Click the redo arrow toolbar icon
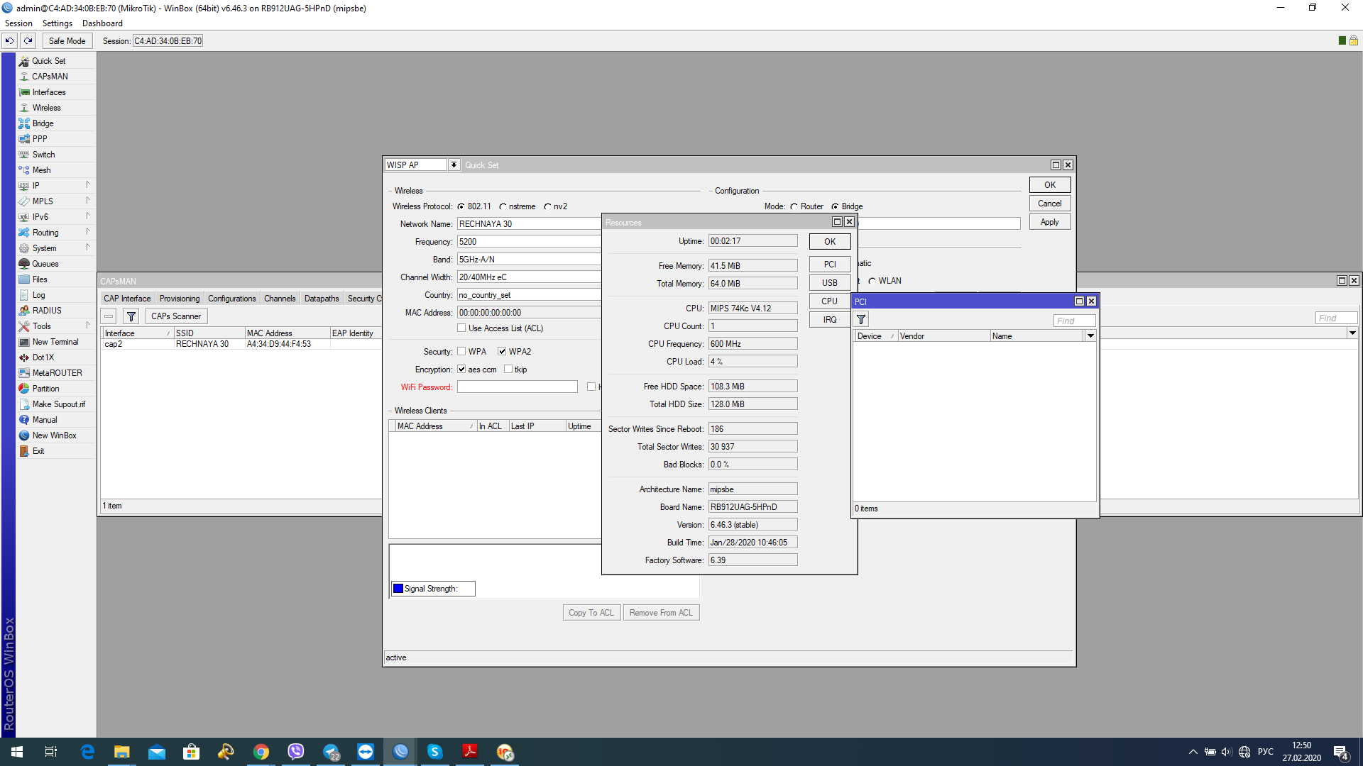The width and height of the screenshot is (1363, 766). tap(28, 41)
